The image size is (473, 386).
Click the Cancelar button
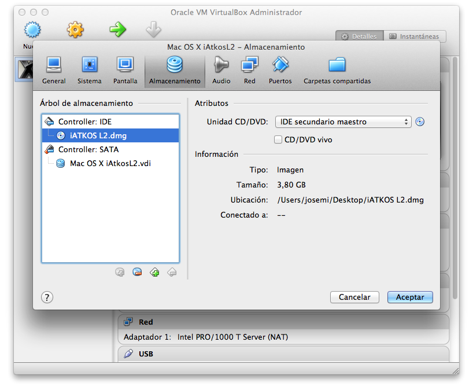coord(354,297)
